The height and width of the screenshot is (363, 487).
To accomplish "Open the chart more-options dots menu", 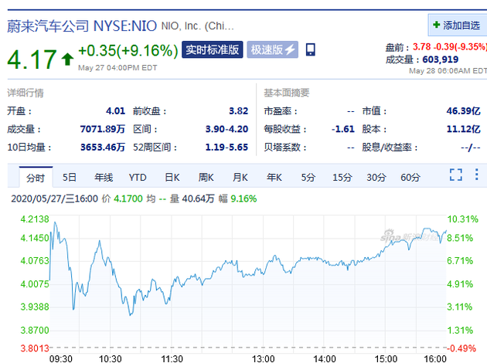I will [x=476, y=175].
